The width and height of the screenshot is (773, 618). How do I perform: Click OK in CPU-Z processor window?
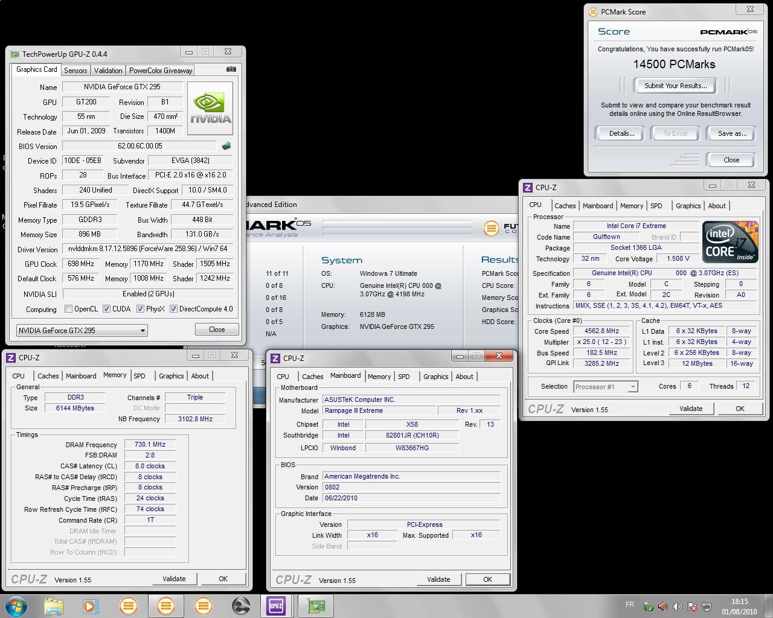click(x=740, y=409)
